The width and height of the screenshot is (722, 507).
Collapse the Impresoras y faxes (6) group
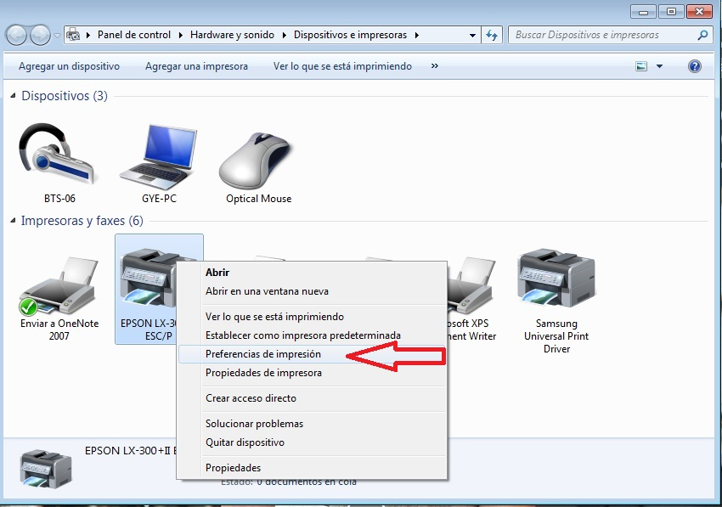click(13, 221)
